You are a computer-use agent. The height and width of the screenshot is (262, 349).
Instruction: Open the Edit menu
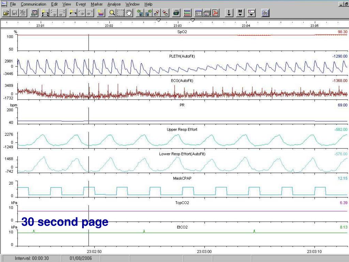54,4
